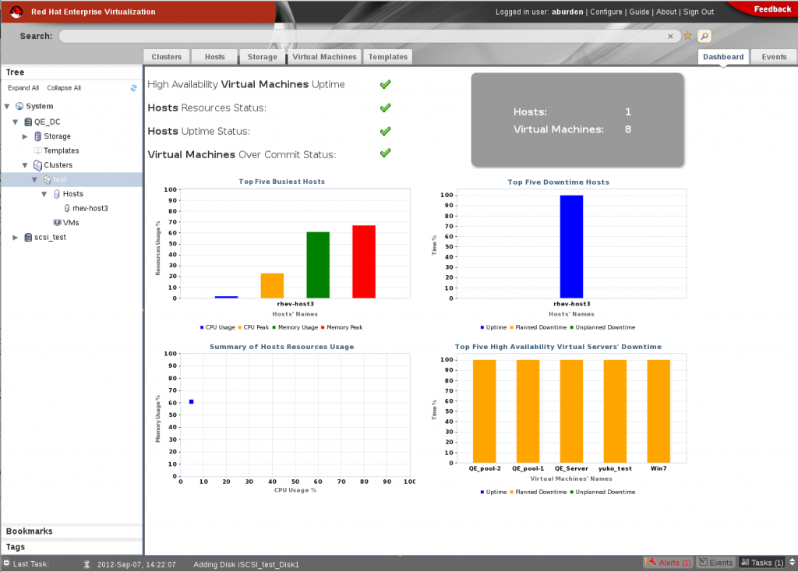Viewport: 798px width, 572px height.
Task: Click the QE_DC data center icon
Action: point(29,122)
